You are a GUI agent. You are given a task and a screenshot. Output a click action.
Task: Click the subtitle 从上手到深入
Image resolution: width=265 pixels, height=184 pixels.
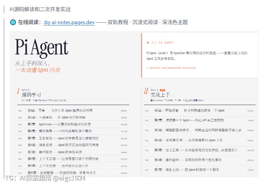tap(32, 63)
